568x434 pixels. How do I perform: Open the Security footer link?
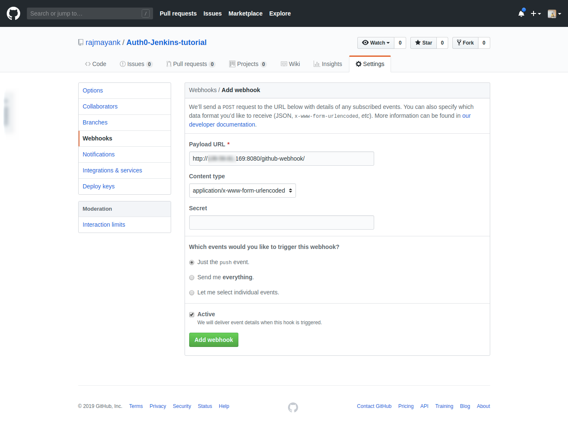[182, 406]
